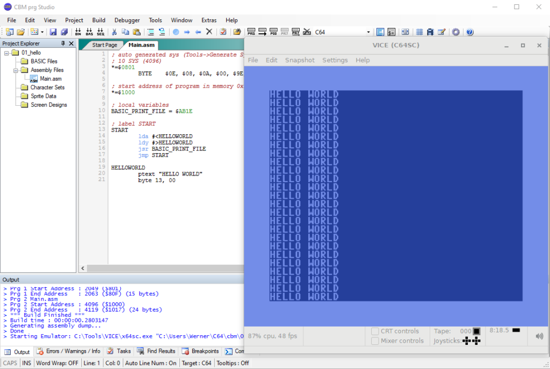
Task: Click the SEQ export toolbar icon
Action: [101, 32]
